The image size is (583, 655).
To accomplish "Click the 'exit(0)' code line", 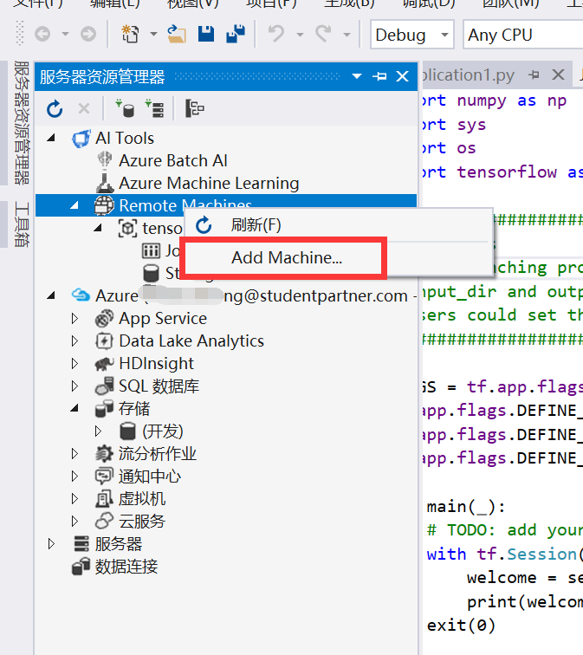I will [461, 626].
